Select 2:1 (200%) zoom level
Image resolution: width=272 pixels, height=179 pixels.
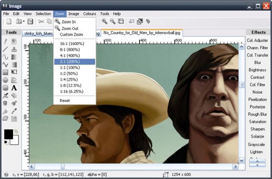(75, 61)
